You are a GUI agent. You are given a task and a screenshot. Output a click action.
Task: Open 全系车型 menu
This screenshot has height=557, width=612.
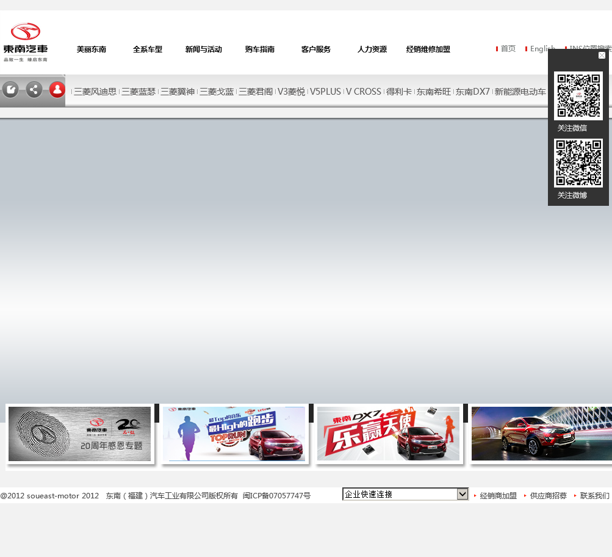point(148,49)
